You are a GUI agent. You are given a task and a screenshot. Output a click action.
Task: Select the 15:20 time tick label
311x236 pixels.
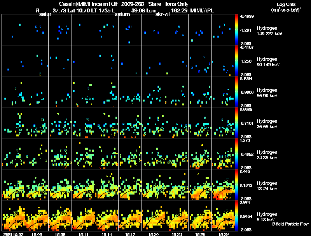point(153,234)
